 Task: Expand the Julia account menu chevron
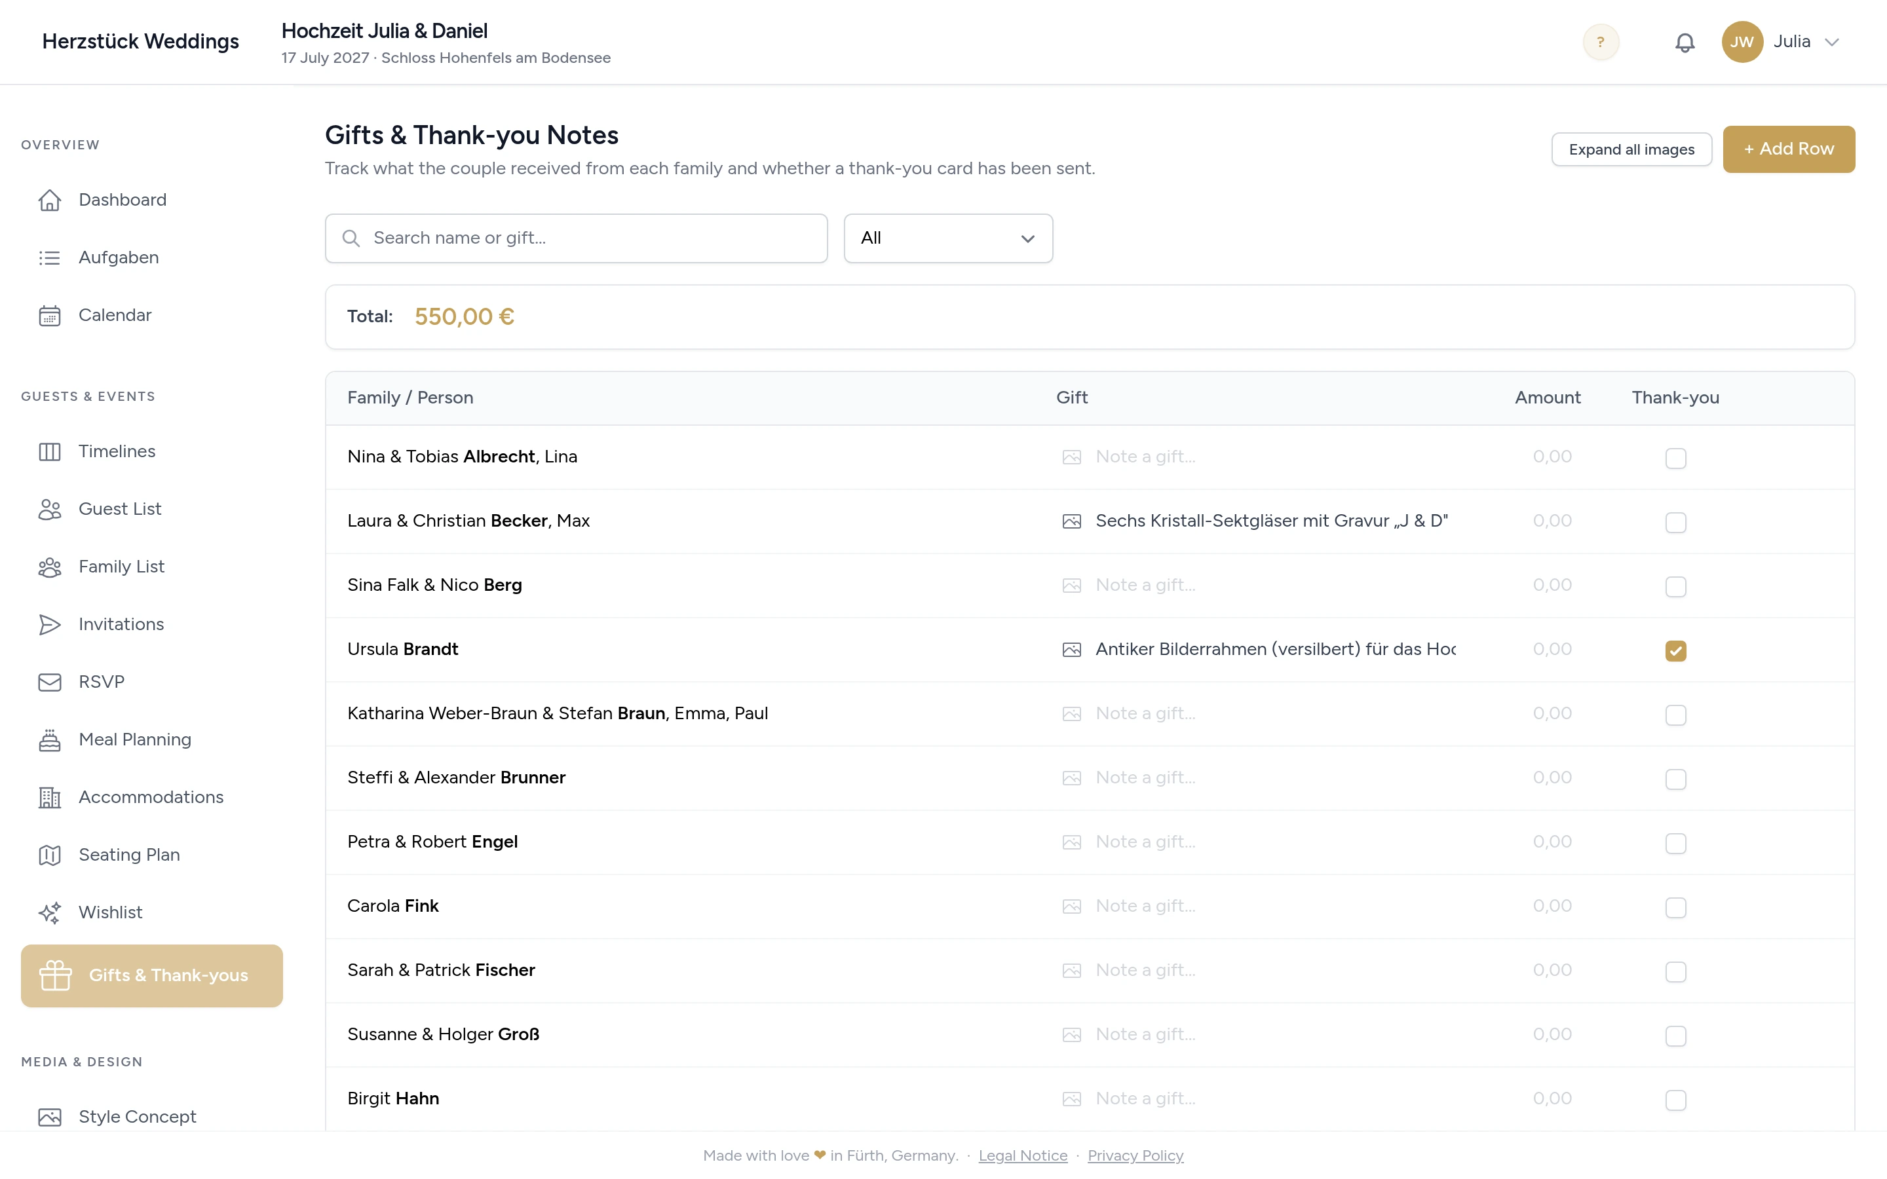click(1832, 42)
